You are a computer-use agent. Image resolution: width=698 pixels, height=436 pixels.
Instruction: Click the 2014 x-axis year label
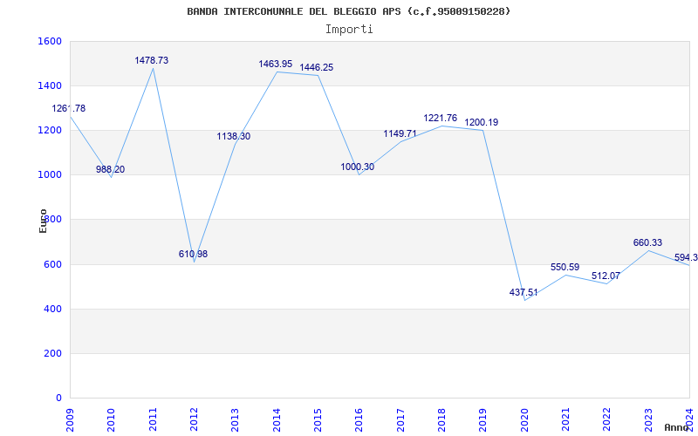coord(277,420)
